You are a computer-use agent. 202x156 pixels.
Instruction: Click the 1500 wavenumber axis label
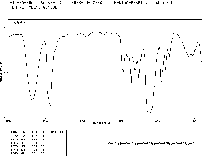[120, 121]
